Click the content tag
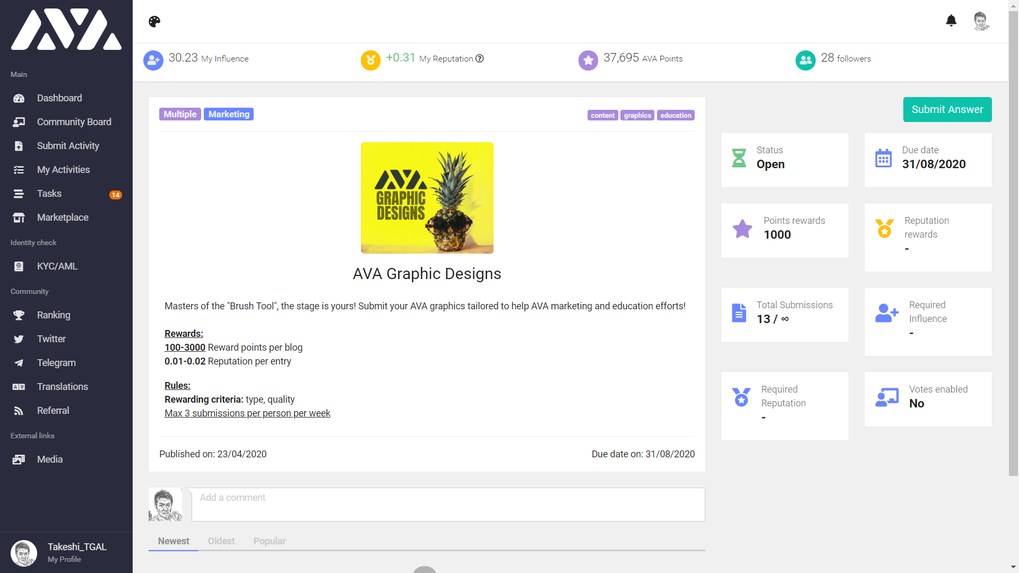This screenshot has width=1019, height=573. point(603,115)
